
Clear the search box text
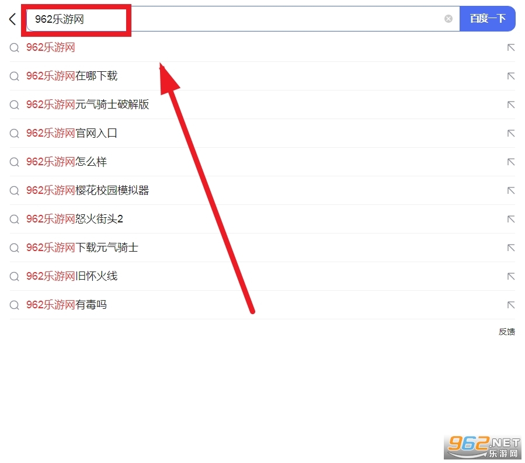point(448,19)
